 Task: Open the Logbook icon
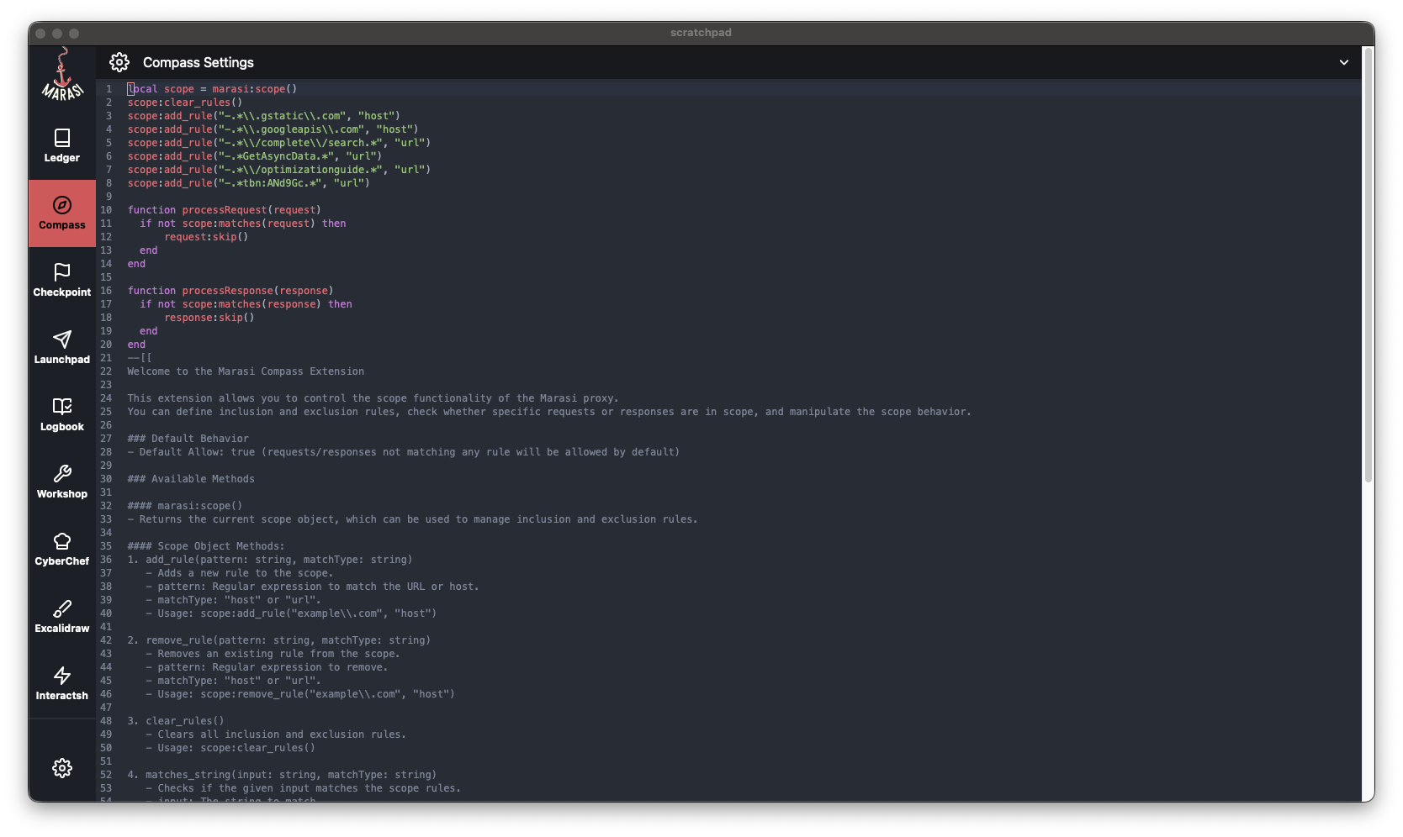coord(62,408)
